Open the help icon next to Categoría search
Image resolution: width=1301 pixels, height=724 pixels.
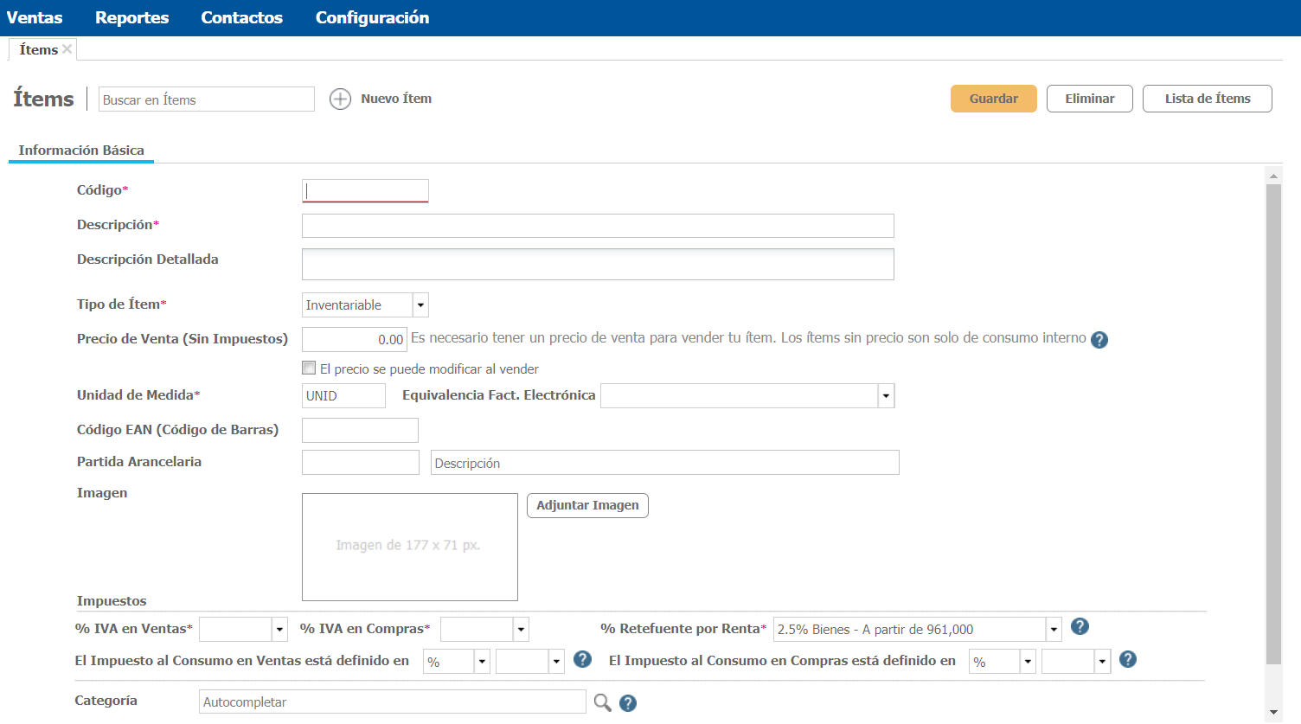[628, 703]
